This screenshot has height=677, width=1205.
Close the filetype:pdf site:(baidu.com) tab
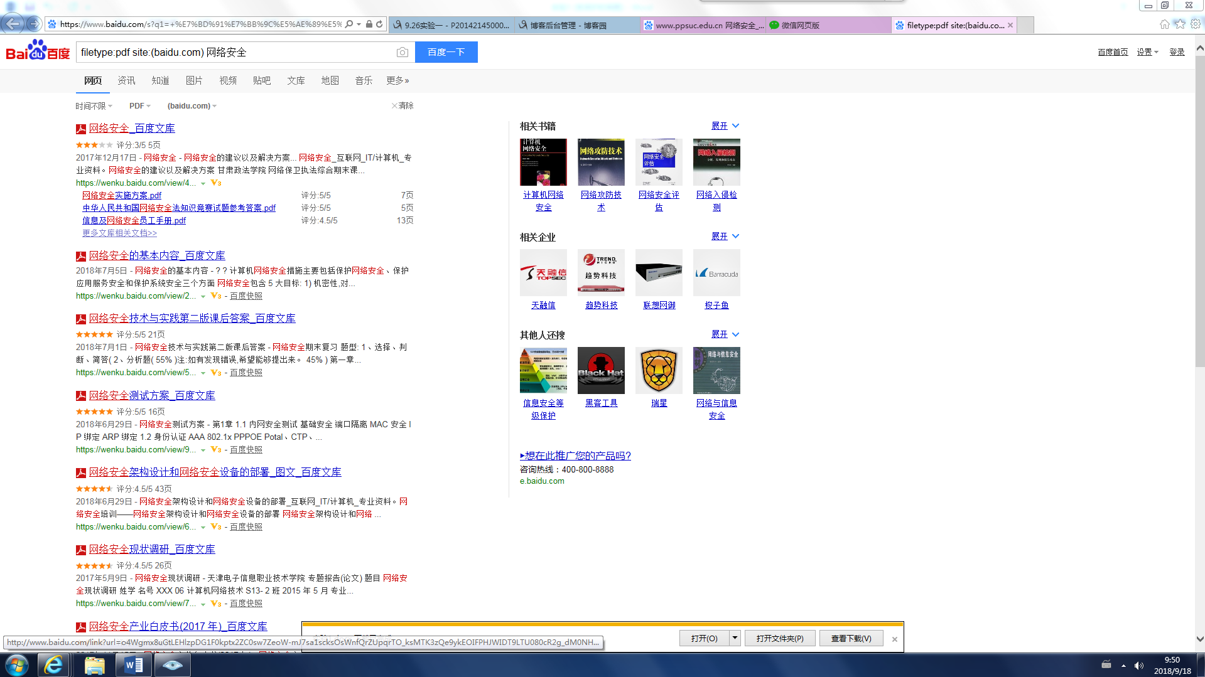point(1010,25)
